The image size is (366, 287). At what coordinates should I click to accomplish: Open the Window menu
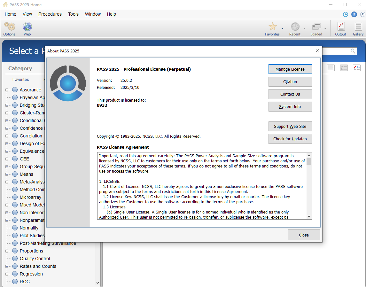point(93,14)
